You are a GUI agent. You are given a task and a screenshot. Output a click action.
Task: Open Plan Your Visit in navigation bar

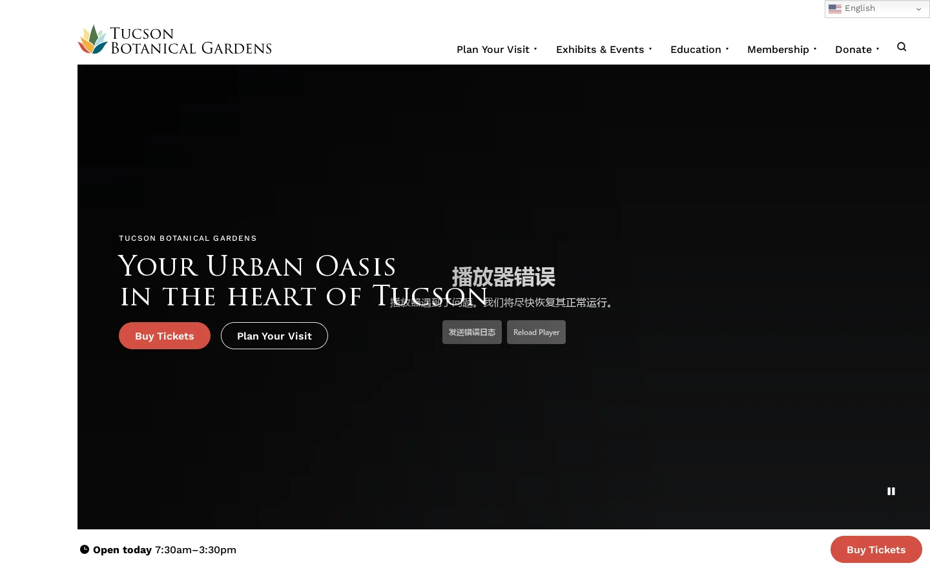tap(493, 50)
